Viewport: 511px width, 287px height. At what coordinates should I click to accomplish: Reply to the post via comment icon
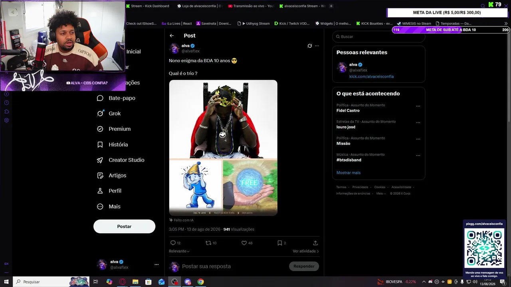pos(173,243)
